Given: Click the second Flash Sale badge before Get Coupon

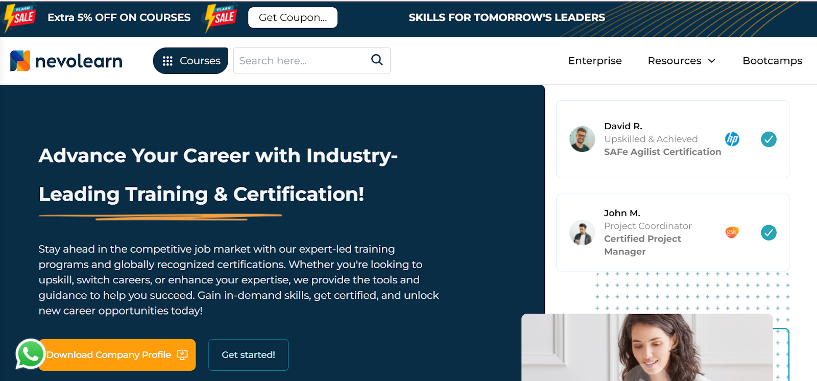Looking at the screenshot, I should point(220,18).
